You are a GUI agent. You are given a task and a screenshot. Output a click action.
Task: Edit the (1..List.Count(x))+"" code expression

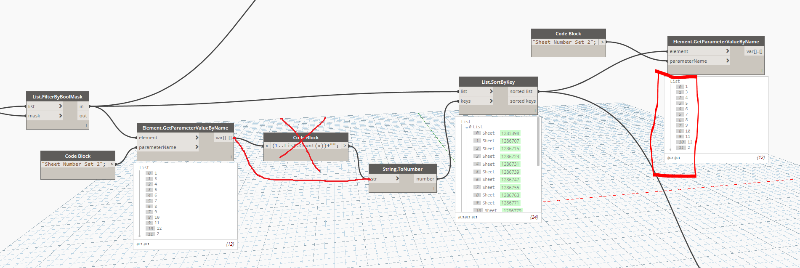coord(305,146)
